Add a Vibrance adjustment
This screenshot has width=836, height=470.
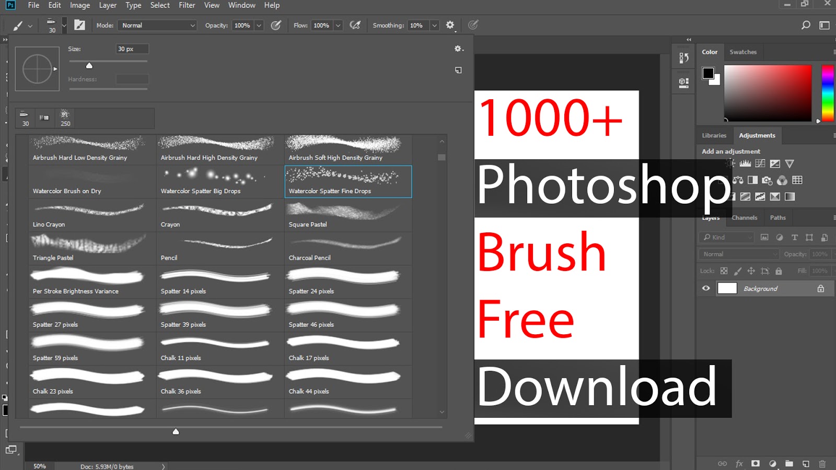click(789, 163)
